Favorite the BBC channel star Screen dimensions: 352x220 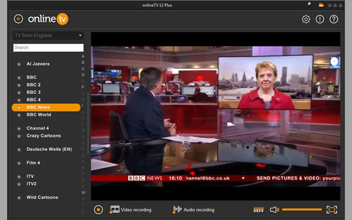click(19, 78)
